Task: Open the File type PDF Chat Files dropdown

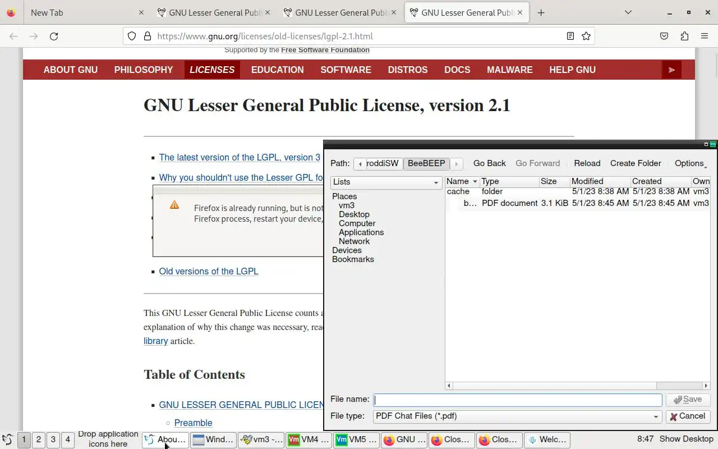Action: [517, 416]
